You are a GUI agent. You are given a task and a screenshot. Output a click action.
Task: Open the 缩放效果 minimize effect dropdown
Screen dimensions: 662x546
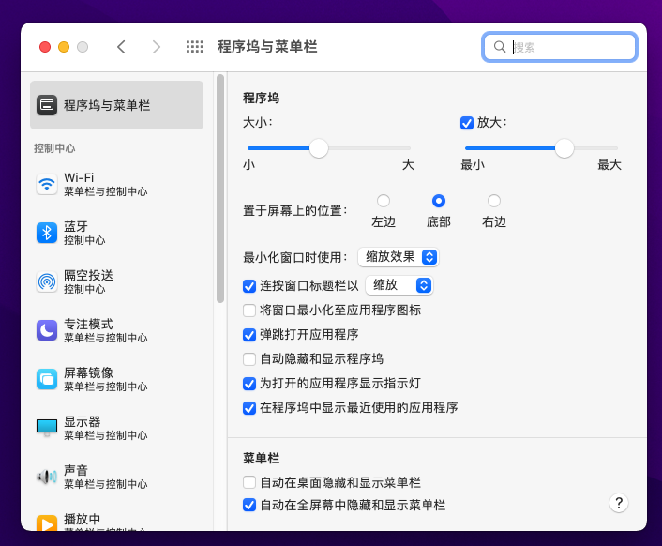(x=399, y=257)
